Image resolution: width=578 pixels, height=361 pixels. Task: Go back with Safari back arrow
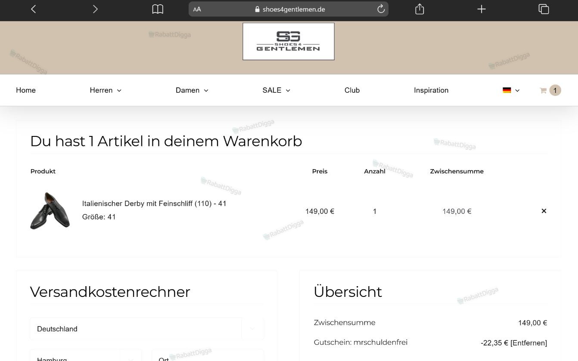pyautogui.click(x=33, y=9)
